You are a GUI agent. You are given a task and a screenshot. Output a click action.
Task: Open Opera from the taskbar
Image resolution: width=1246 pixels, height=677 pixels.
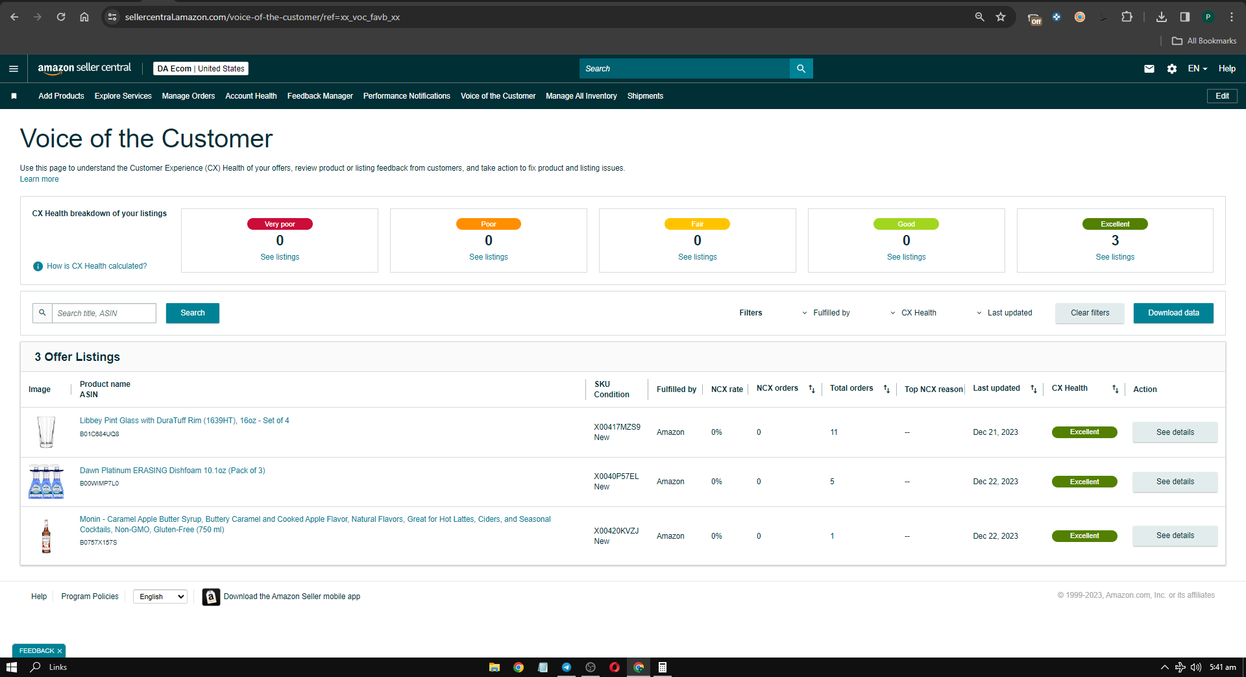615,667
